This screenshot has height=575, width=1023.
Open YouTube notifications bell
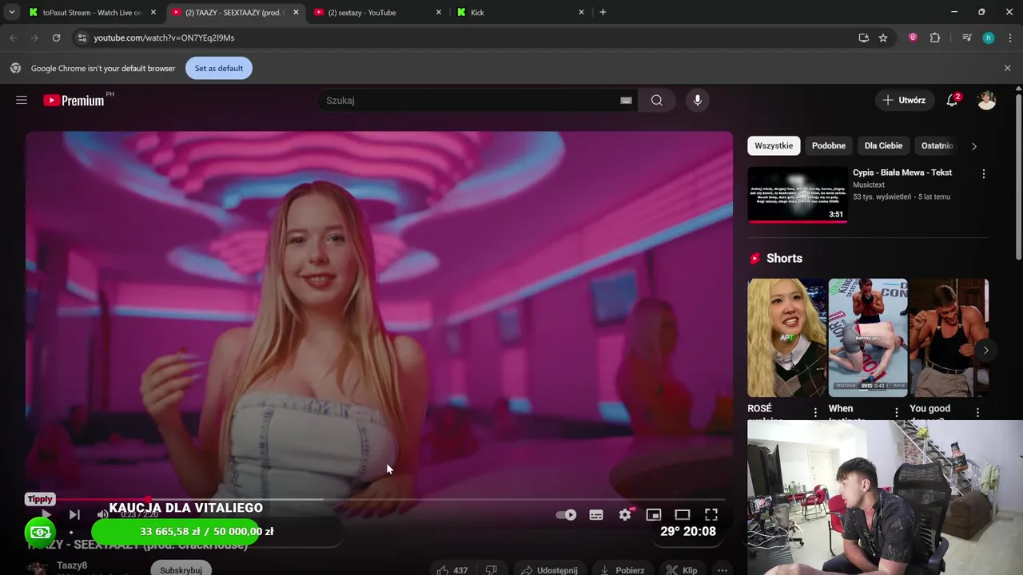pyautogui.click(x=952, y=101)
